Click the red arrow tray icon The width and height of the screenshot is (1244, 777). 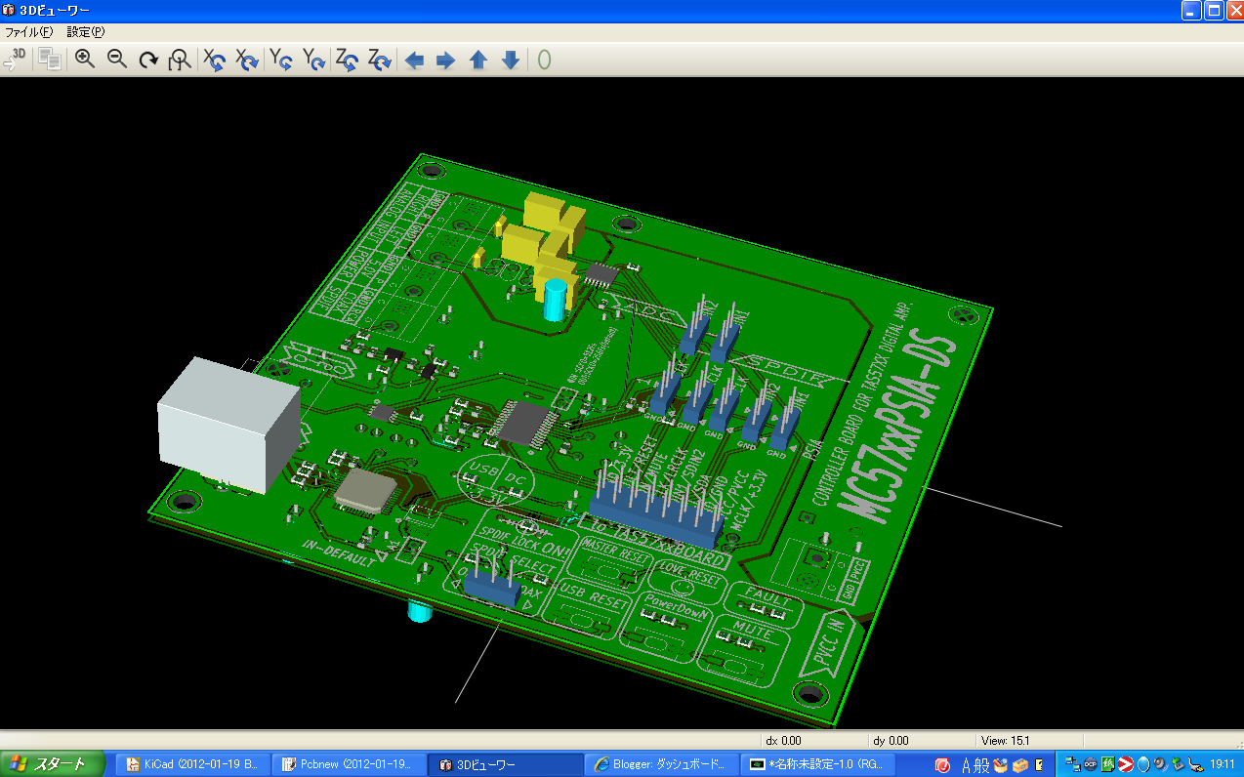click(1124, 764)
